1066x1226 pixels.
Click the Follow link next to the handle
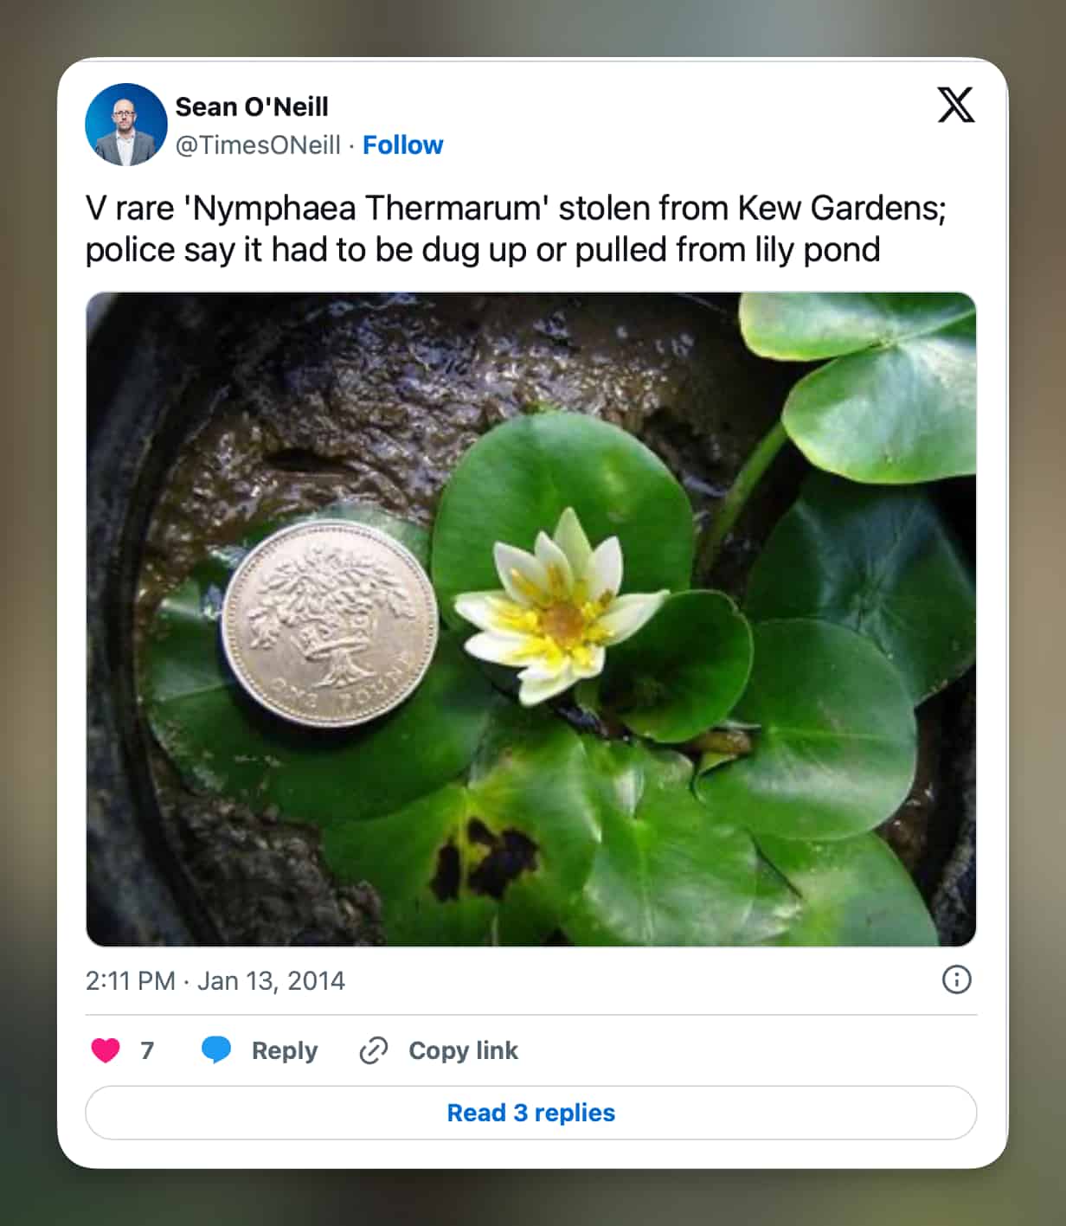coord(403,144)
